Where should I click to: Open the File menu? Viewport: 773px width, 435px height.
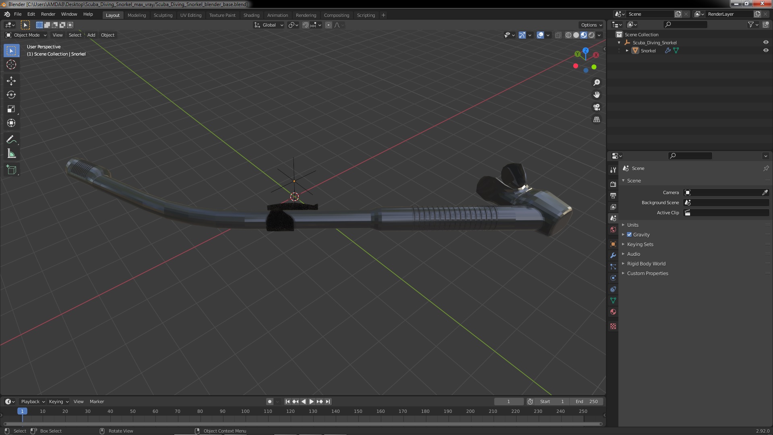(x=18, y=14)
